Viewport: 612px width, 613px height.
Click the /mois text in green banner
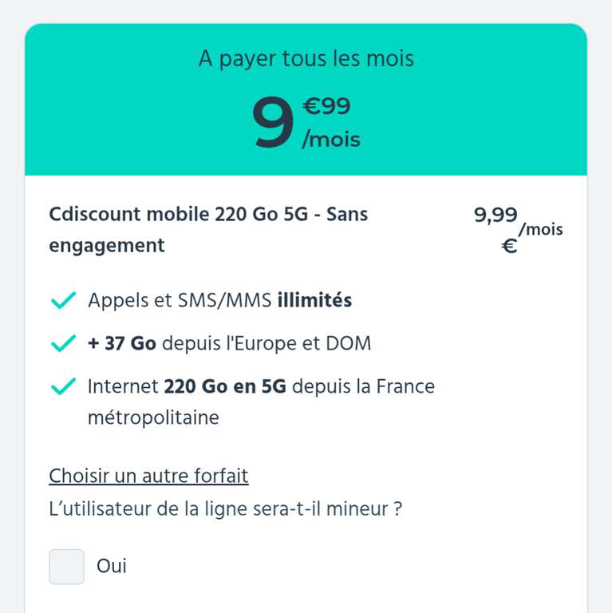click(331, 140)
